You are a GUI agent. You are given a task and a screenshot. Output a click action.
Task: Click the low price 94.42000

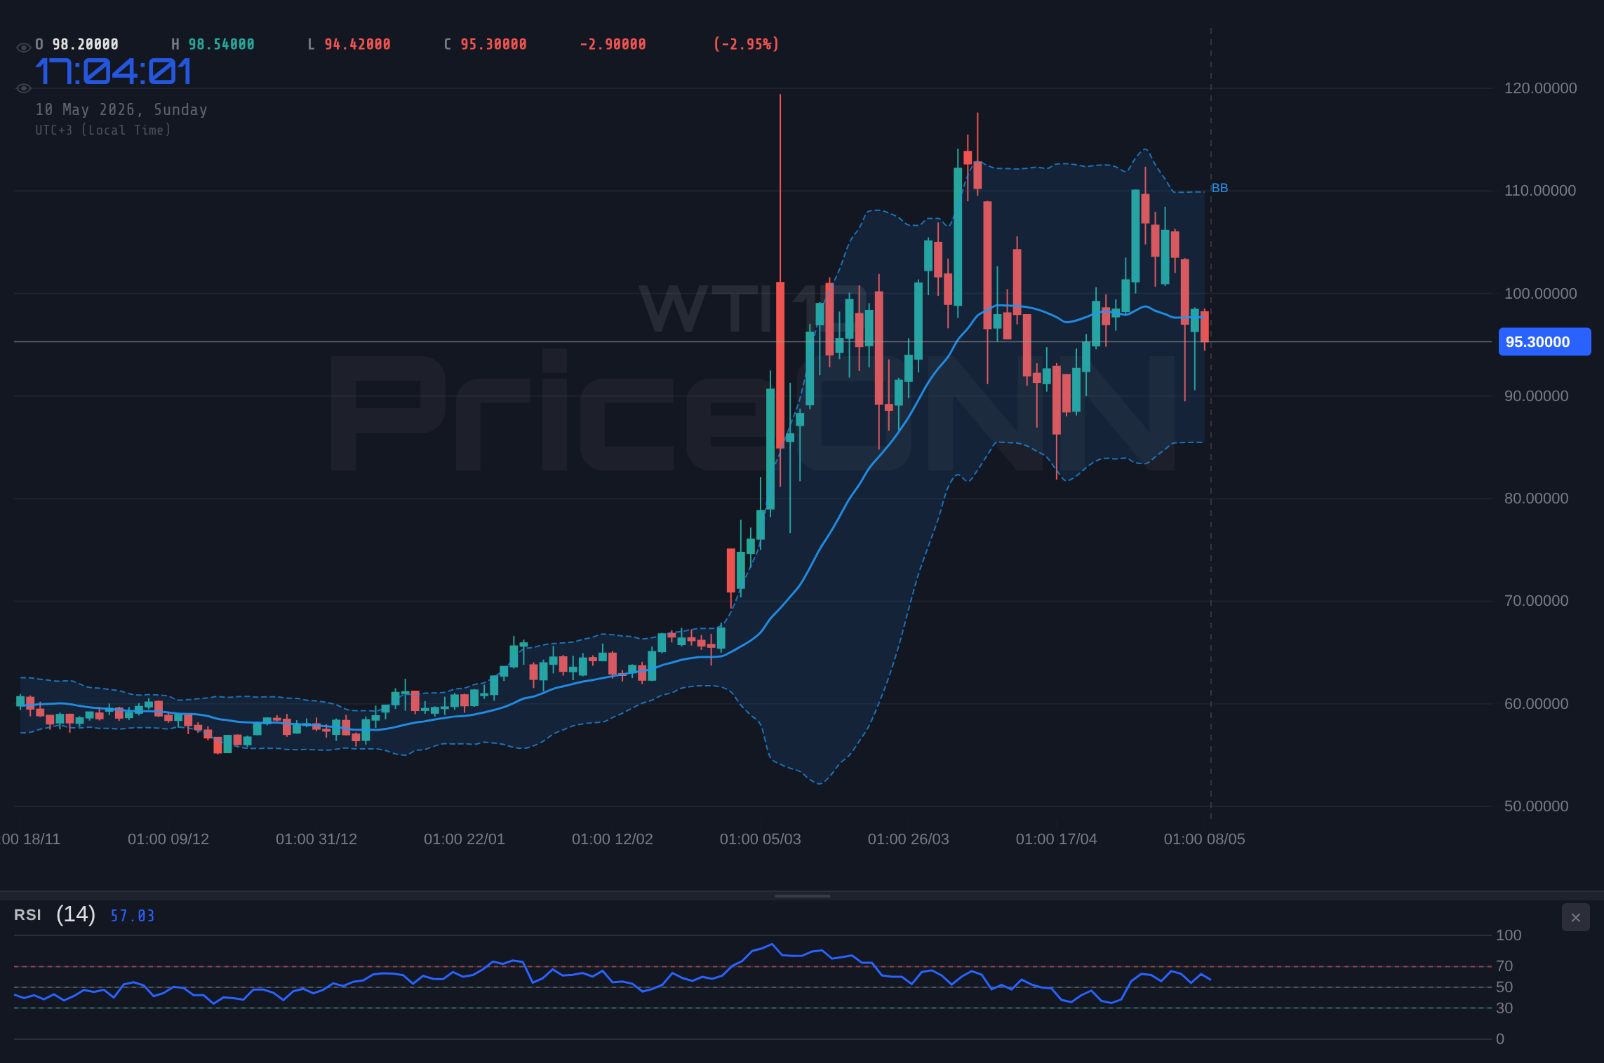pyautogui.click(x=357, y=44)
